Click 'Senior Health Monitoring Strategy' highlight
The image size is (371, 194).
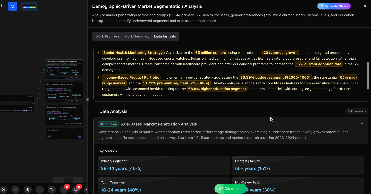[x=133, y=53]
